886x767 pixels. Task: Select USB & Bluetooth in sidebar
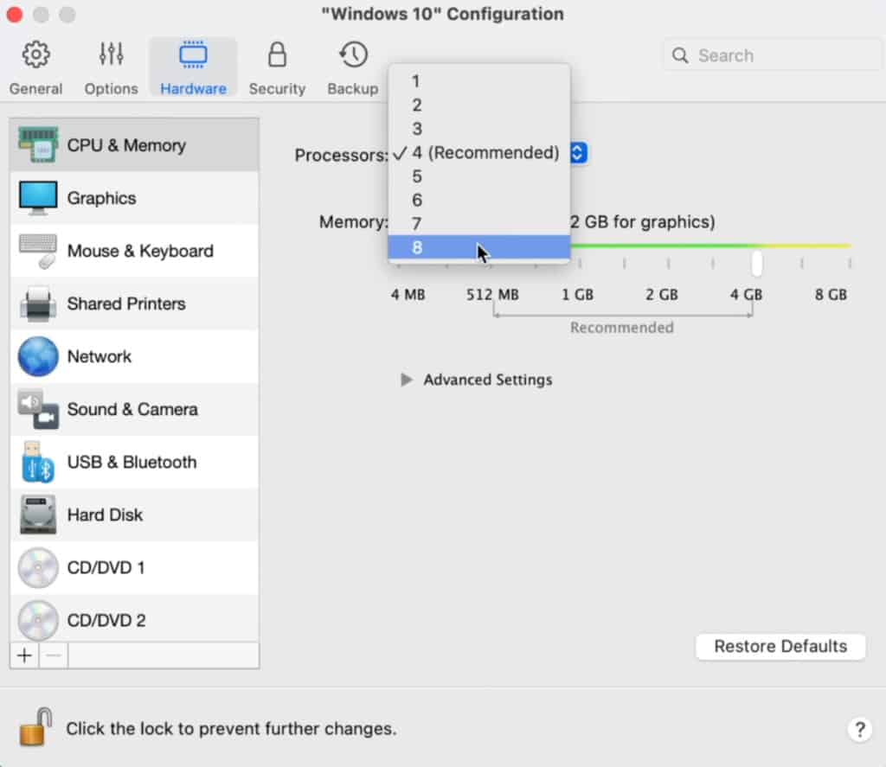134,462
